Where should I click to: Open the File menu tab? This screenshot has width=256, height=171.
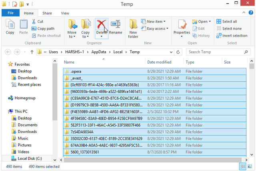click(11, 13)
